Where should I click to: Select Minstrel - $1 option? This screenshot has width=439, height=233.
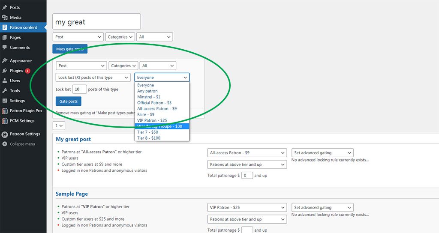point(162,97)
